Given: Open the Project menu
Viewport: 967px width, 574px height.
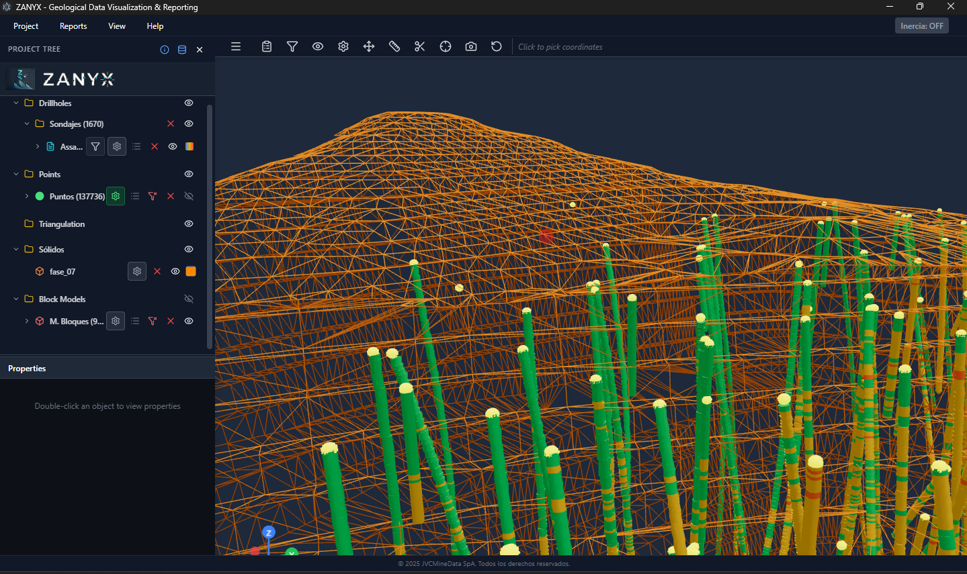Looking at the screenshot, I should [x=26, y=26].
